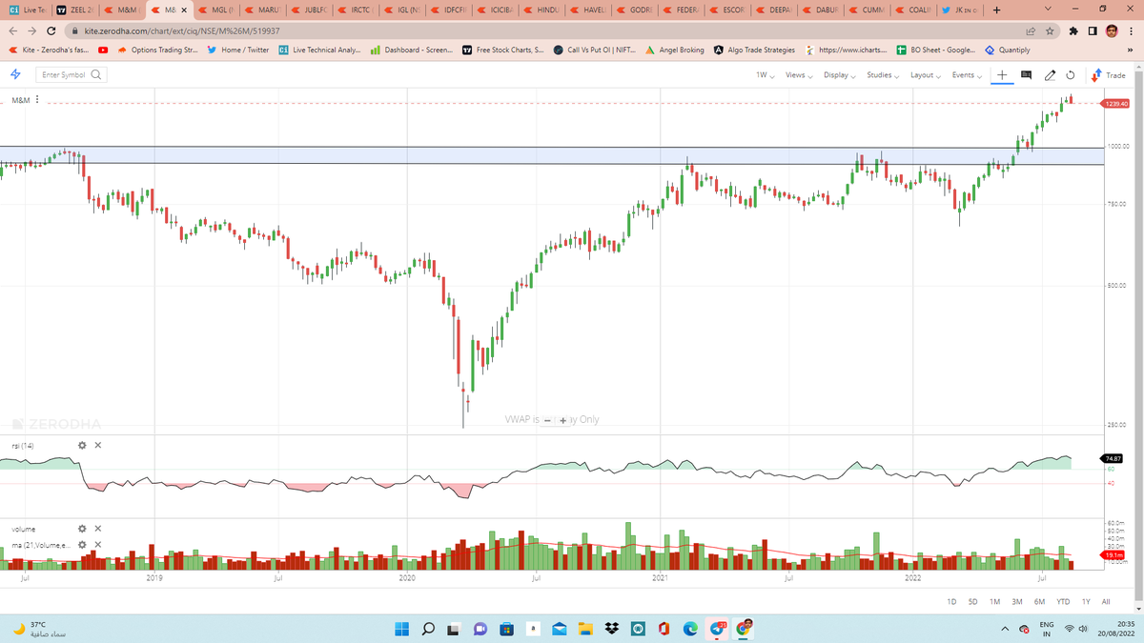Viewport: 1144px width, 643px height.
Task: Show hidden system tray icons
Action: click(x=1007, y=629)
